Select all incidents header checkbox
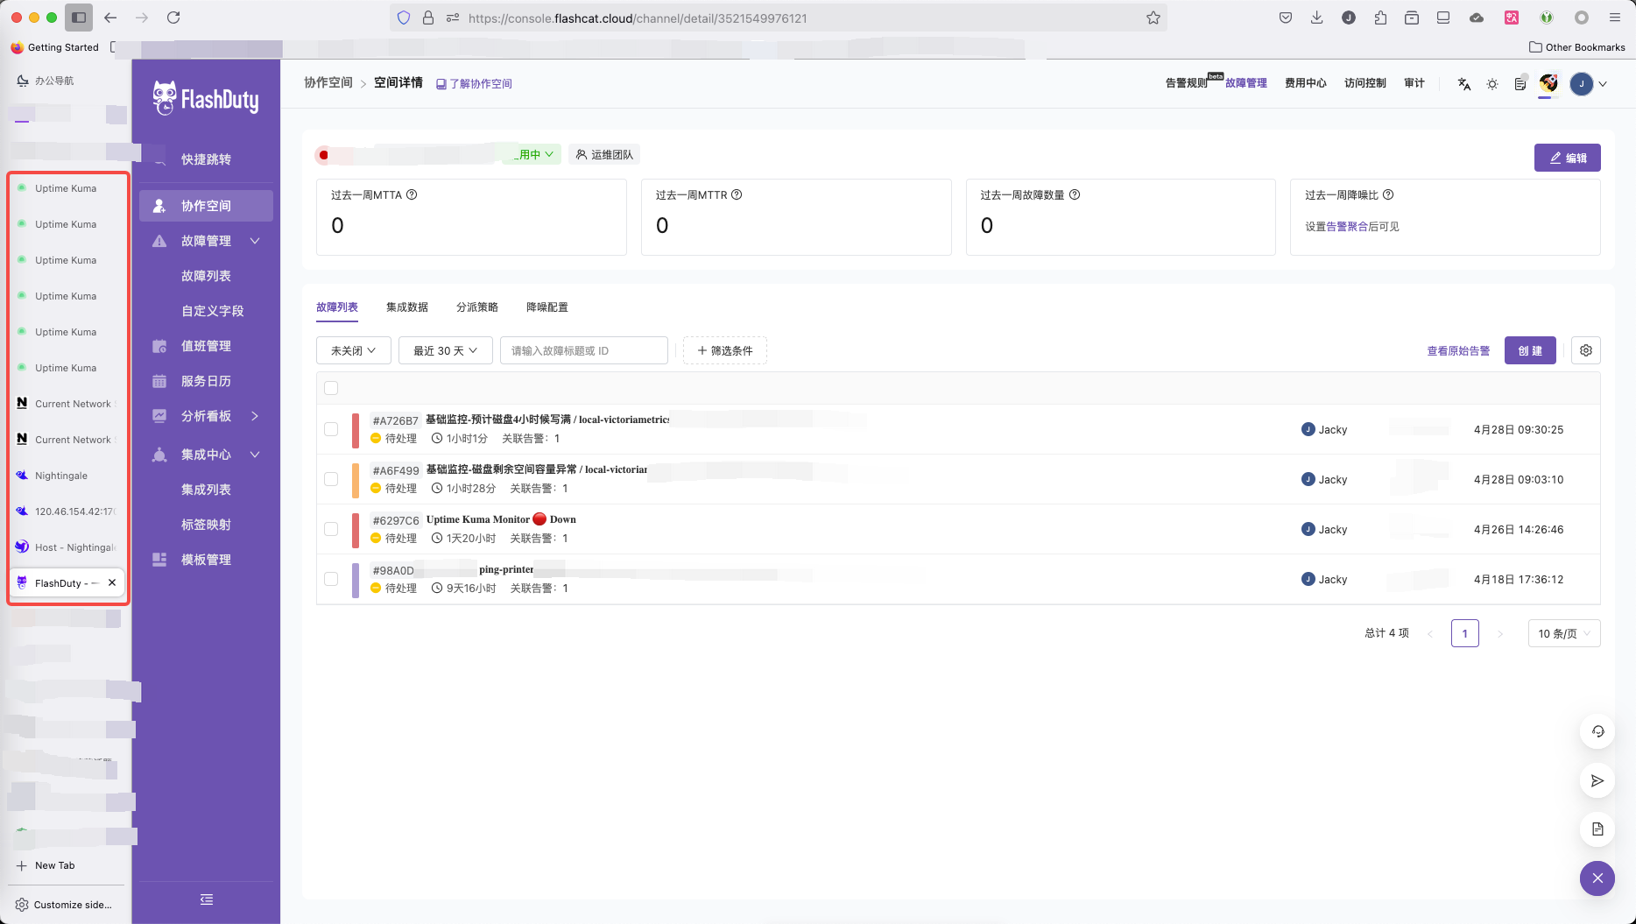This screenshot has height=924, width=1636. (331, 388)
